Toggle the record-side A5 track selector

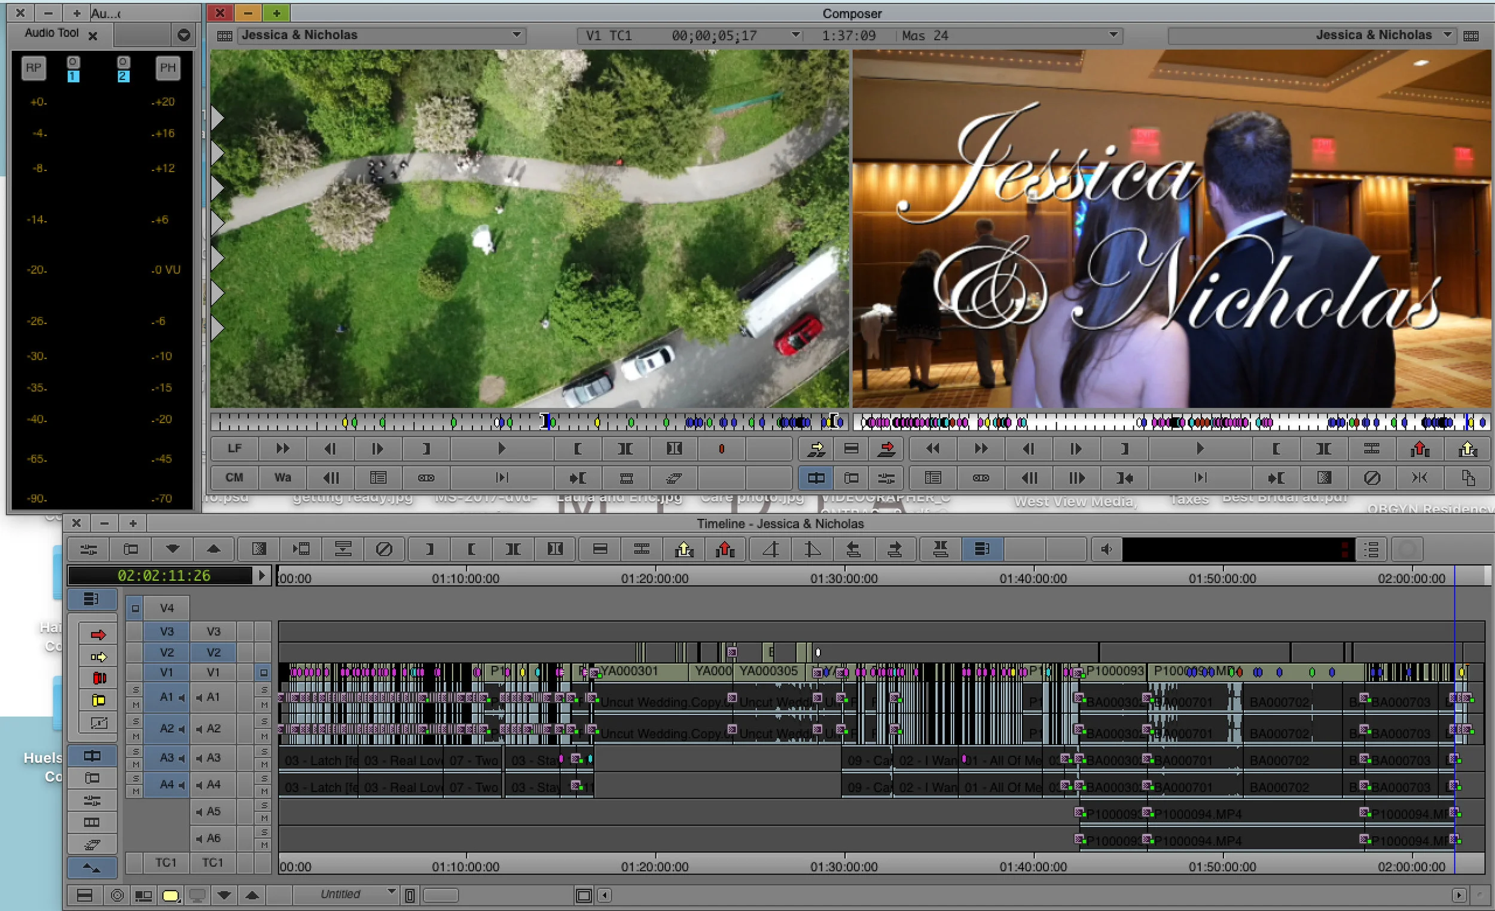pyautogui.click(x=213, y=812)
